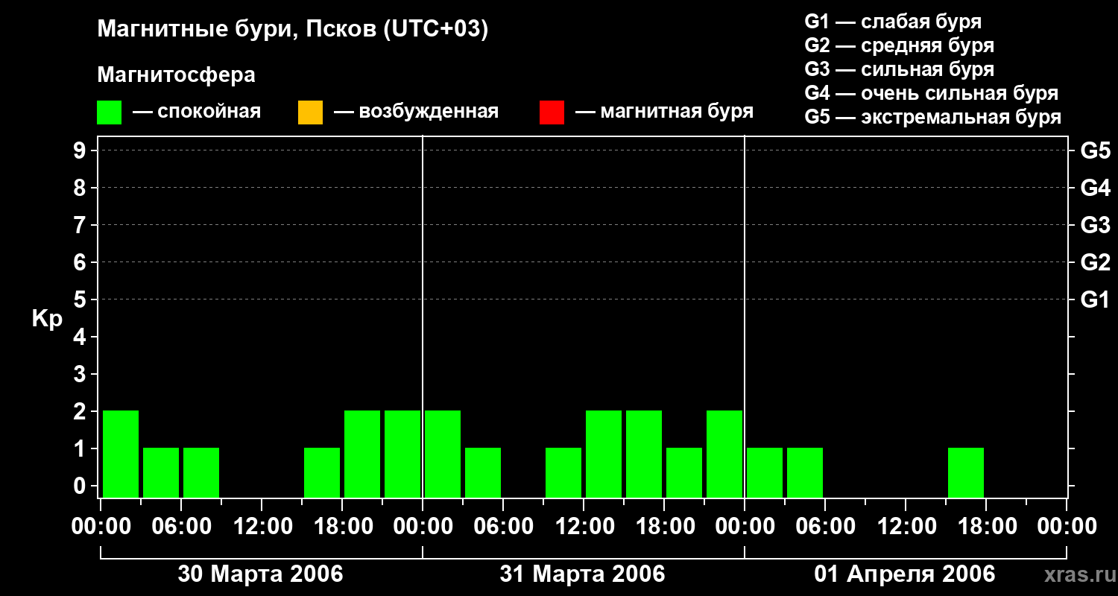Viewport: 1118px width, 596px height.
Task: Click the '— возбужденная' legend label
Action: [x=416, y=112]
